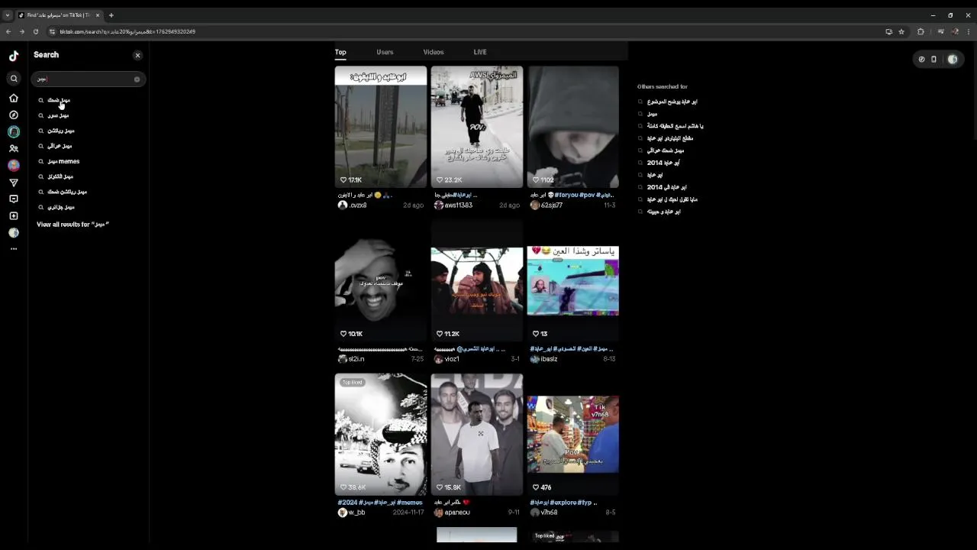Switch to the Top results tab
This screenshot has width=977, height=550.
[340, 52]
